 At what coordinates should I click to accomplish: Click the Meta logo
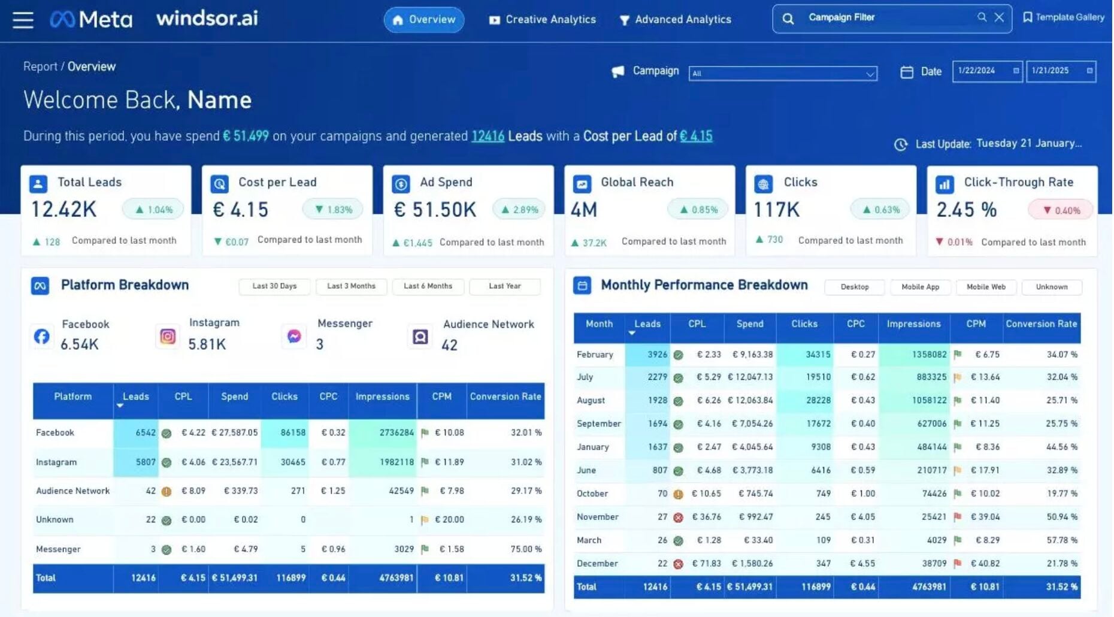click(91, 19)
